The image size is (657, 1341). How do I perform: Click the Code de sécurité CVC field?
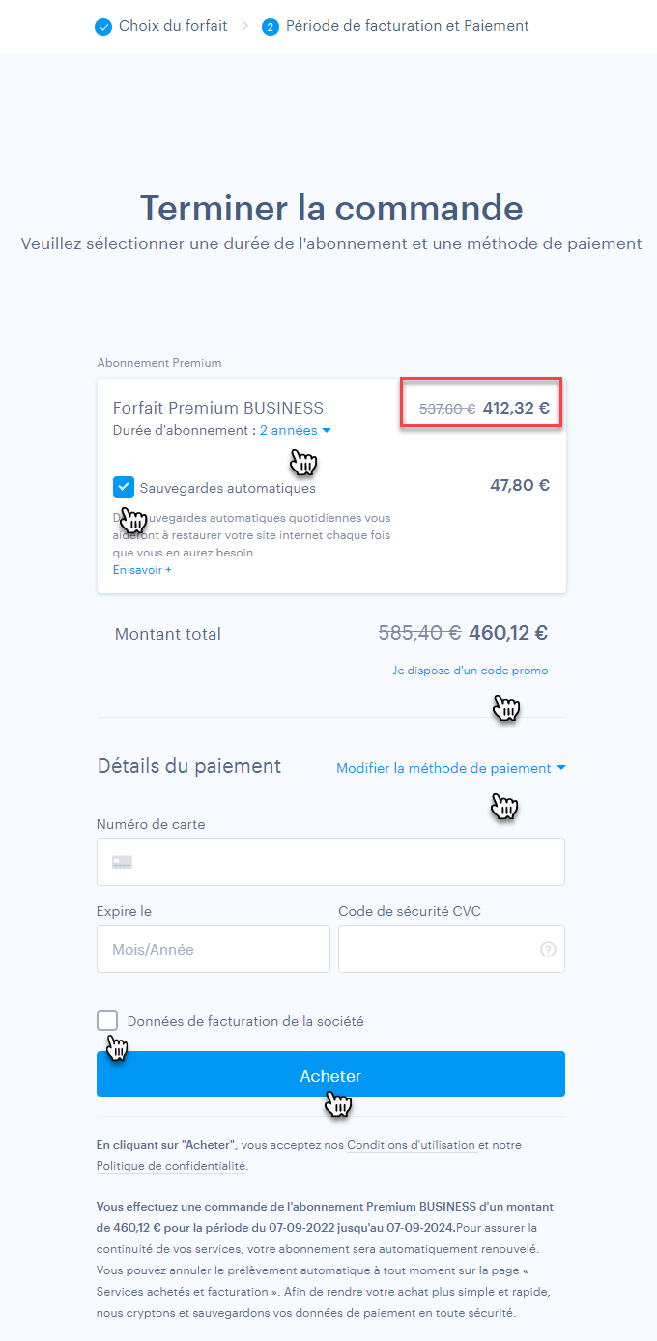(437, 949)
